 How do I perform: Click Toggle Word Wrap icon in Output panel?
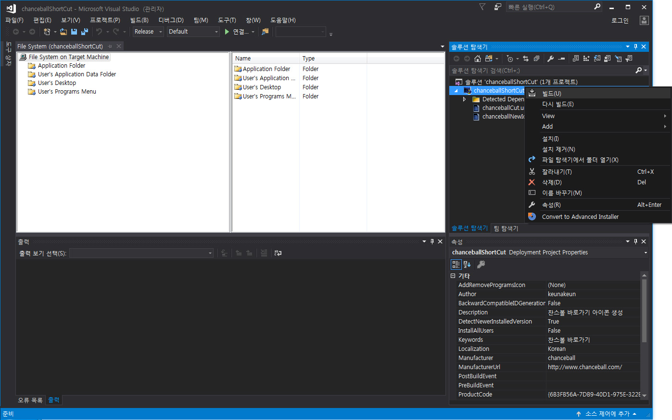[x=278, y=253]
